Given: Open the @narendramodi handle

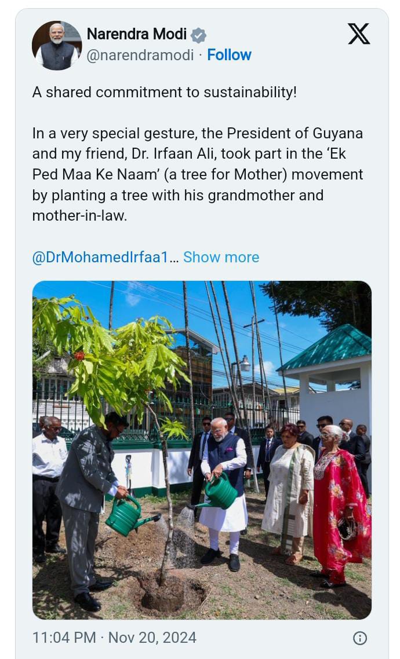Looking at the screenshot, I should click(140, 55).
